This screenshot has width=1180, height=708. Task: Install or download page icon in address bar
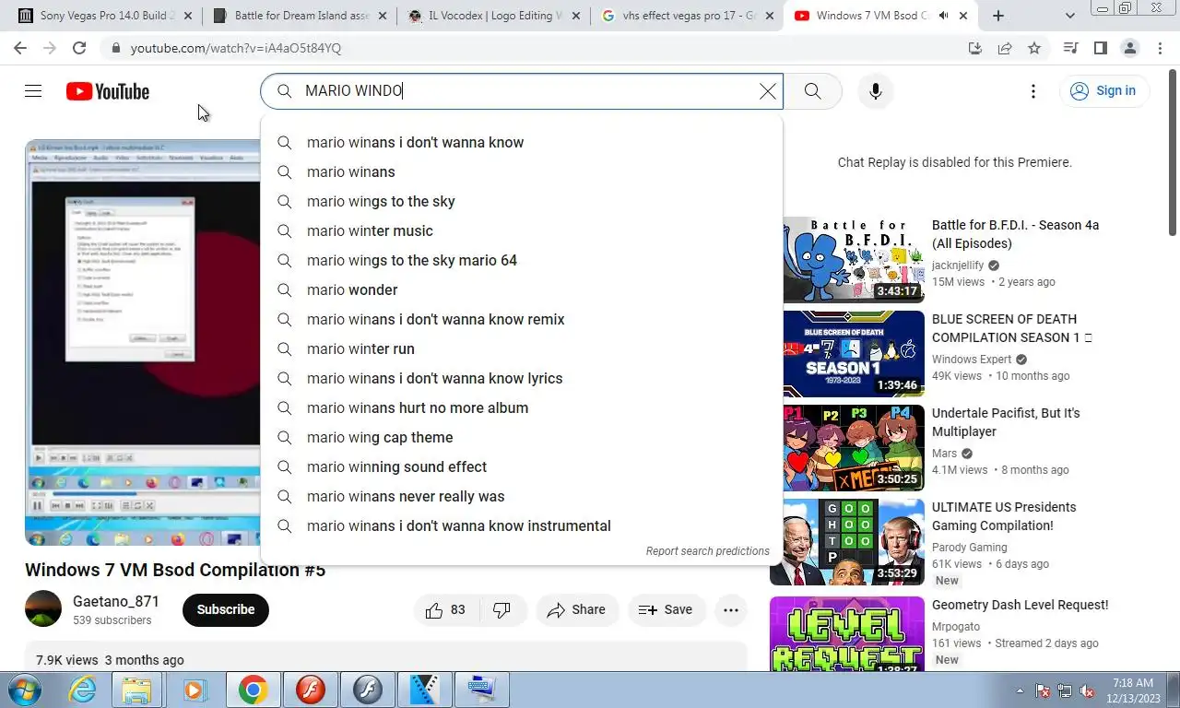(975, 48)
